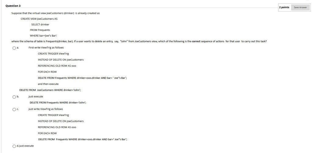
Task: Mark option c radio button
Action: [x=14, y=109]
